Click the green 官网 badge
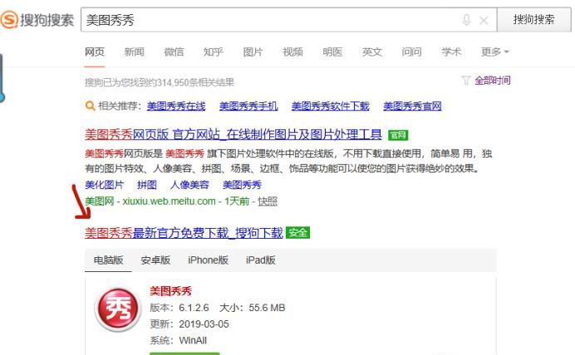 [398, 135]
